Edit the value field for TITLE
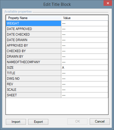This screenshot has width=114, height=130. point(84,73)
